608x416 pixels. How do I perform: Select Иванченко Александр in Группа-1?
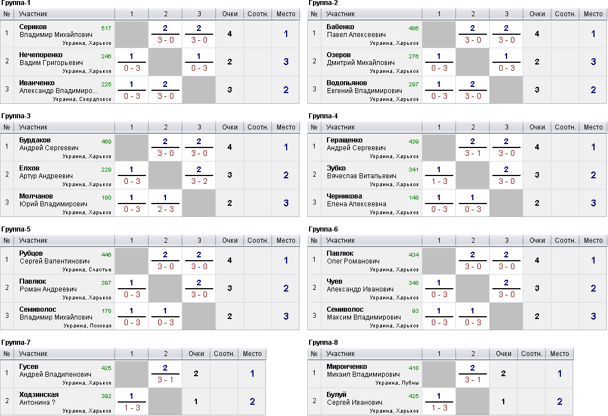[58, 87]
